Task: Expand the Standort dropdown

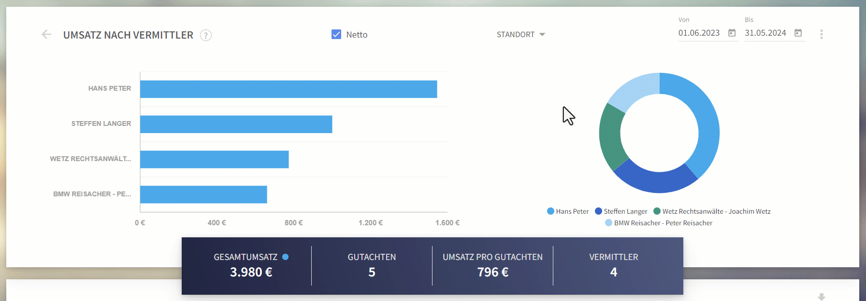Action: 521,35
